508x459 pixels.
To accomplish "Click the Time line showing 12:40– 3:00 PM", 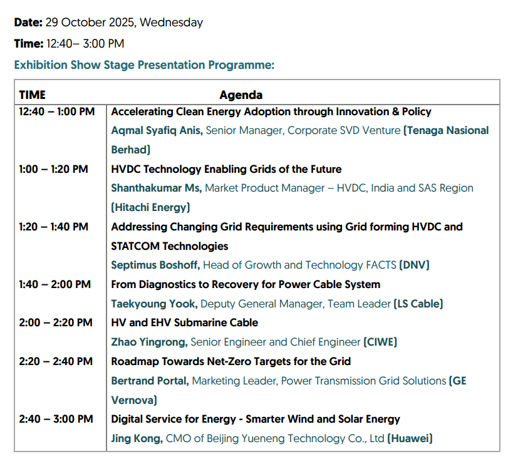I will (69, 44).
